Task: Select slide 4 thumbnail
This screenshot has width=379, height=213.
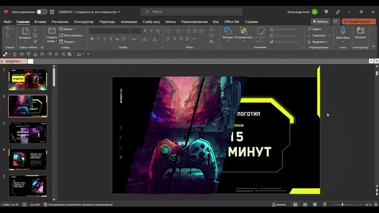Action: coord(28,159)
